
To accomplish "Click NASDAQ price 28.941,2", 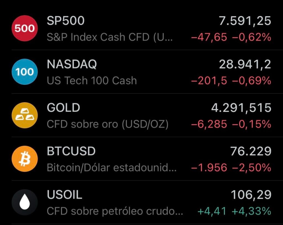I will point(245,64).
